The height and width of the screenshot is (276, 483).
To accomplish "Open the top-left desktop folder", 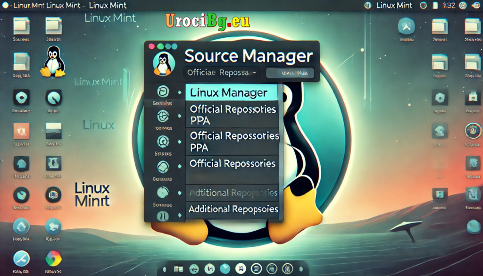I will pos(21,25).
